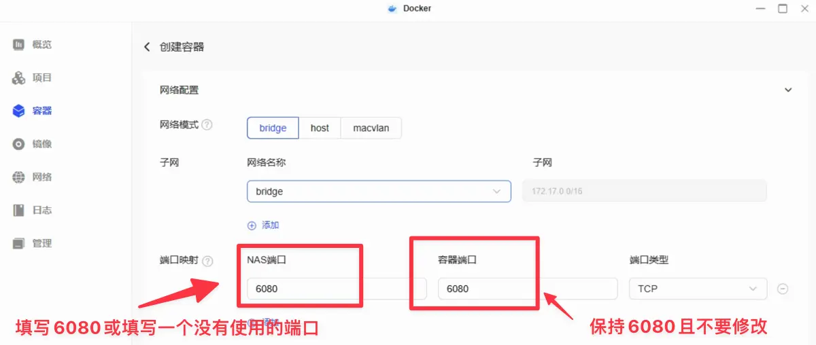
Task: Click the 网络名称 column label
Action: point(265,162)
